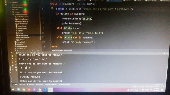Click the Python interpreter in status bar
The image size is (170, 95).
(159, 87)
